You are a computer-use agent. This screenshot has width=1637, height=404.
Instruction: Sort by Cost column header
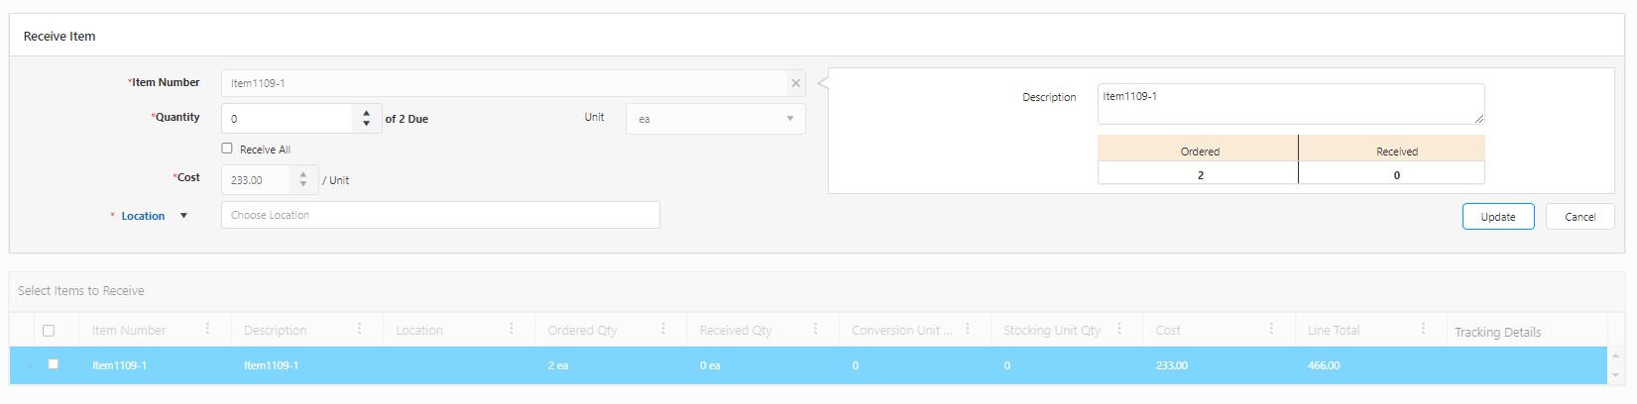[1168, 330]
